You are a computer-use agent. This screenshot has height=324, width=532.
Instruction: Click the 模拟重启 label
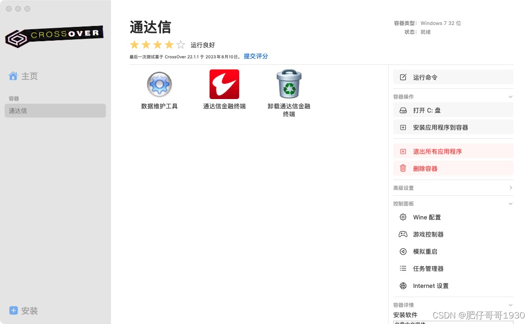[425, 251]
